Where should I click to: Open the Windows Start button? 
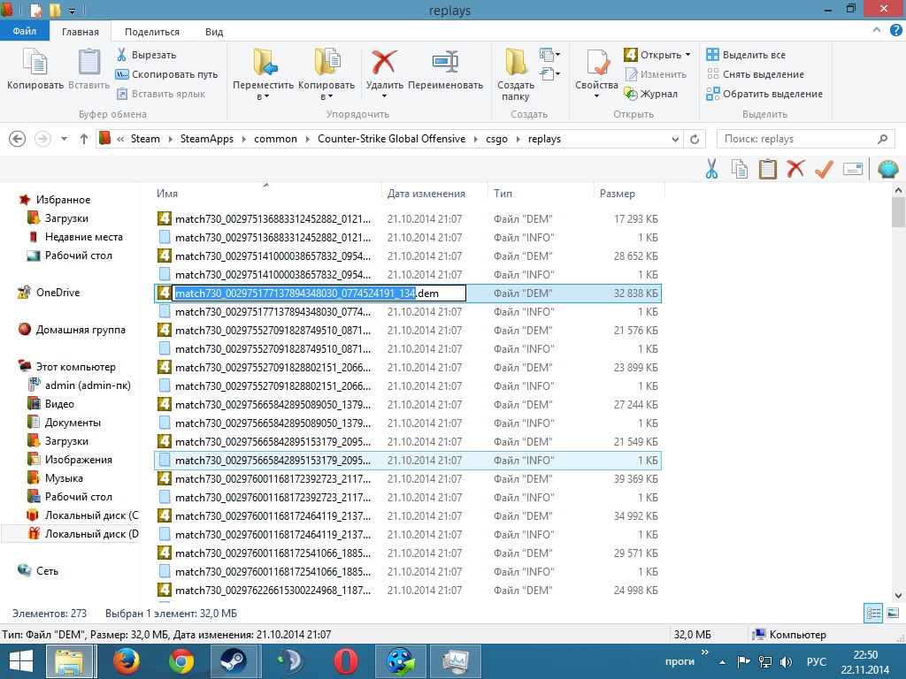coord(22,661)
